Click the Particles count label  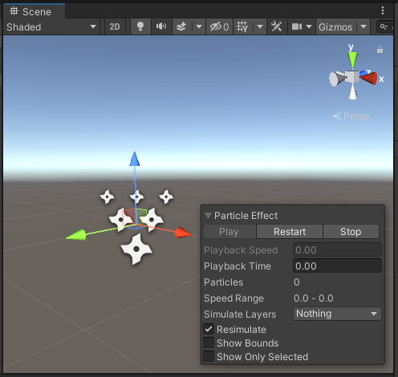click(x=224, y=282)
